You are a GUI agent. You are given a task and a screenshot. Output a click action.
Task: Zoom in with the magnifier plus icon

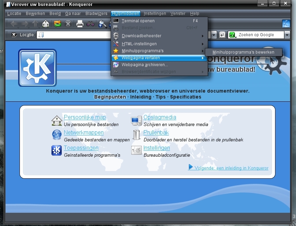coord(103,24)
